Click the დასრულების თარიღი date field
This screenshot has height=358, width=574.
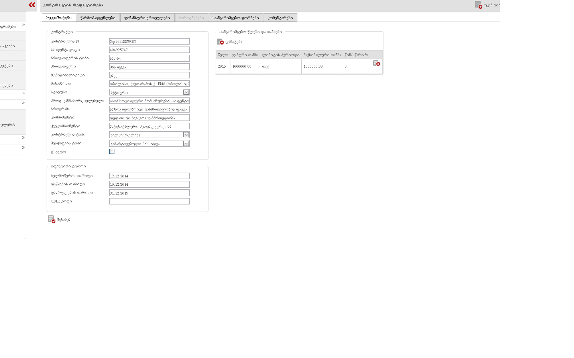pos(149,193)
